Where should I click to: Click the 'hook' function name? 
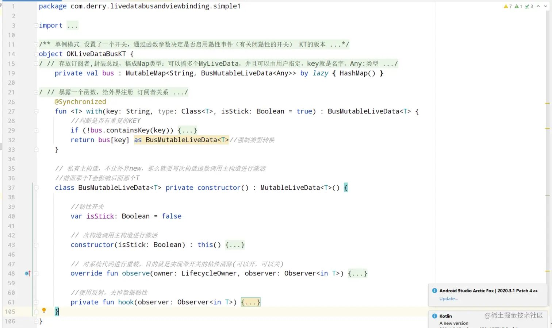[126, 302]
